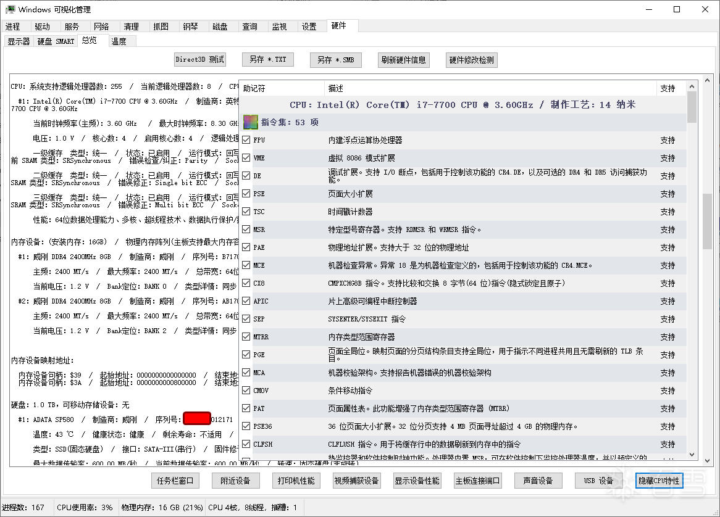Open 任务栏窗口 button
The image size is (720, 517).
pos(175,481)
